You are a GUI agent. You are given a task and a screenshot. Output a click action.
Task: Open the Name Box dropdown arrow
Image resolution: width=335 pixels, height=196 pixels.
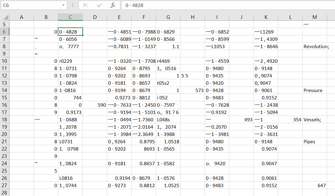(63, 5)
